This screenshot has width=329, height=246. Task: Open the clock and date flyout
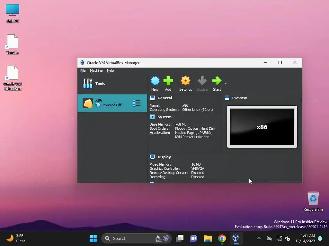[x=305, y=238]
